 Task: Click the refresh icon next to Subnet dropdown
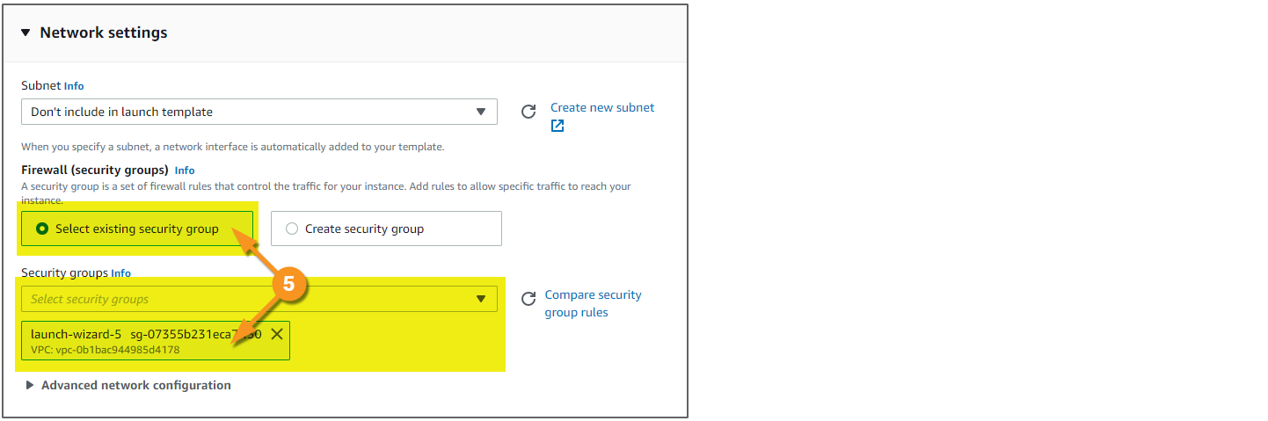528,112
